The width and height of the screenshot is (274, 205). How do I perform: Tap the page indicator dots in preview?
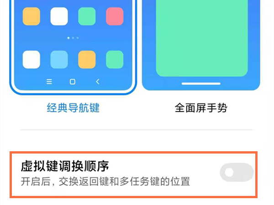[x=73, y=38]
